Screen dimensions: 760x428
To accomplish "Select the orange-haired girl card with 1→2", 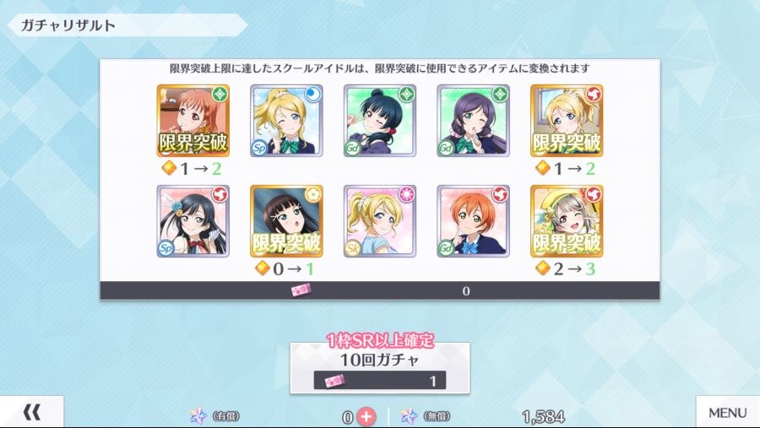I will coord(193,121).
